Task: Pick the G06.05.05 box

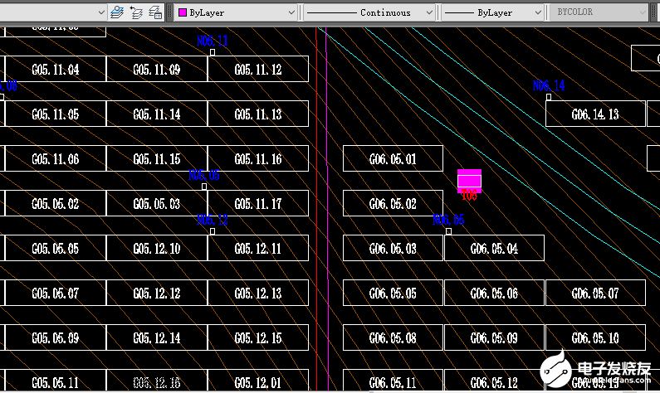Action: coord(393,293)
